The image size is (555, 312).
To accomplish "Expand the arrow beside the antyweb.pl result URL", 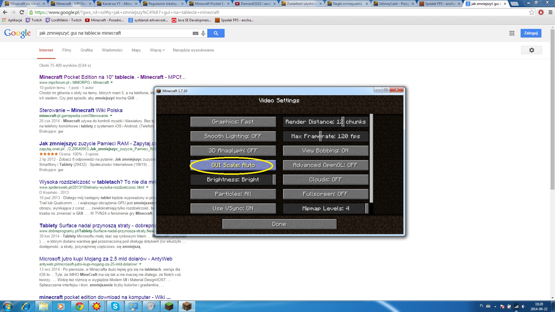I will (140, 264).
